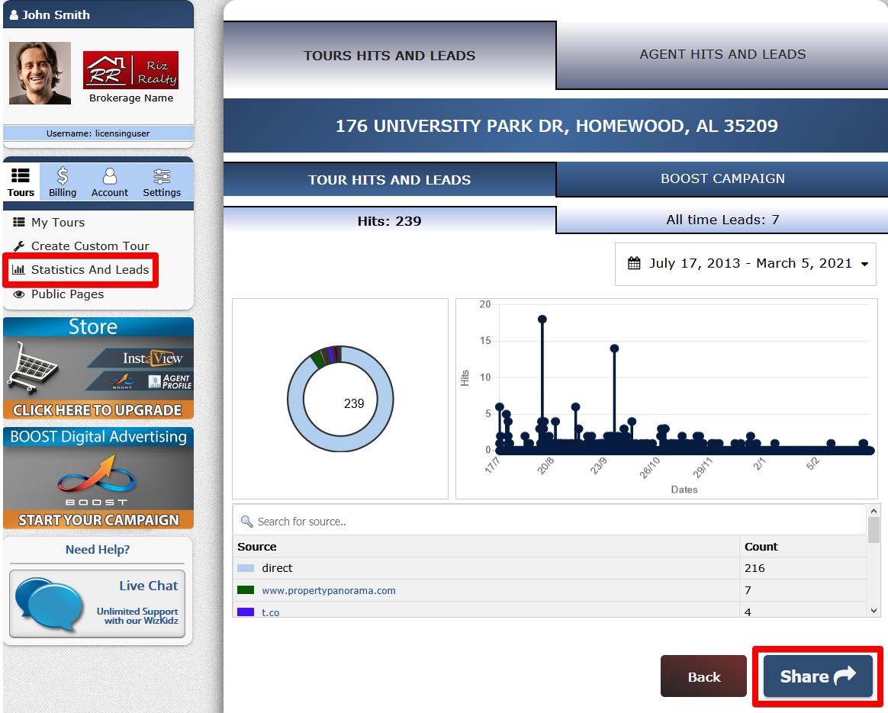
Task: Open Billing dollar icon section
Action: pos(63,183)
